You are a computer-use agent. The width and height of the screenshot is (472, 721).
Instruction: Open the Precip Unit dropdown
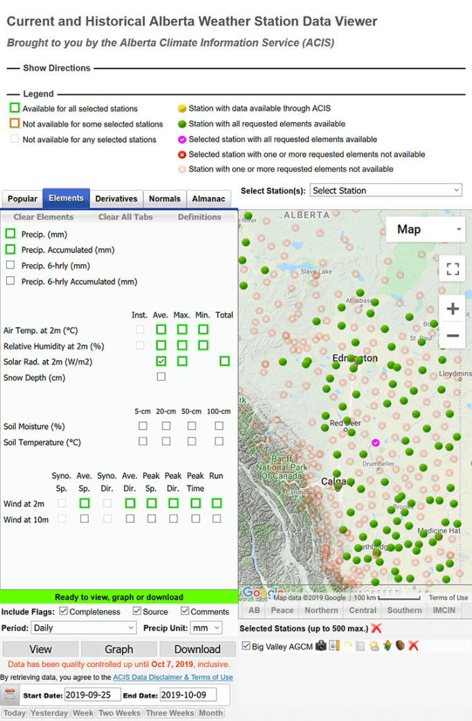205,627
